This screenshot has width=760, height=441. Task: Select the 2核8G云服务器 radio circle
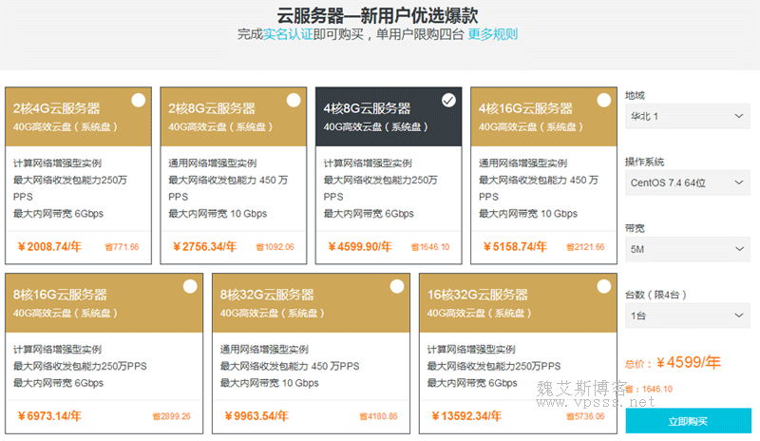[x=294, y=100]
